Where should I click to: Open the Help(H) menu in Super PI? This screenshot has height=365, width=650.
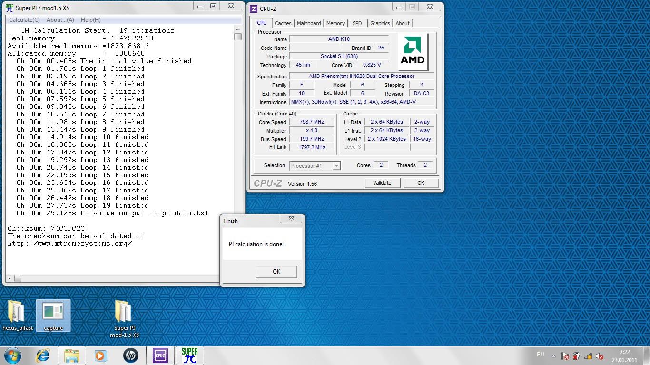pyautogui.click(x=90, y=20)
